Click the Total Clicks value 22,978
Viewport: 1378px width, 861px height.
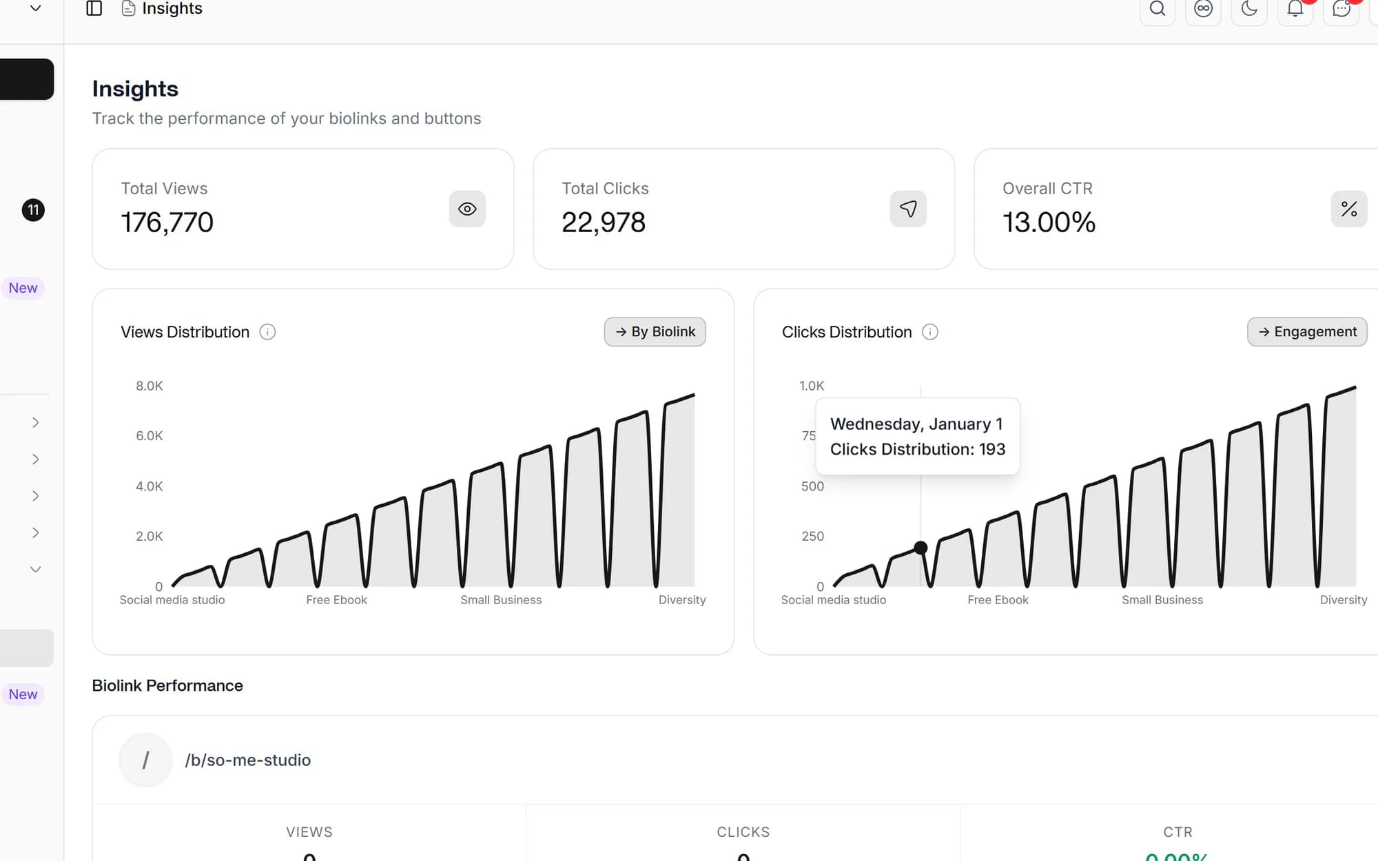[604, 222]
